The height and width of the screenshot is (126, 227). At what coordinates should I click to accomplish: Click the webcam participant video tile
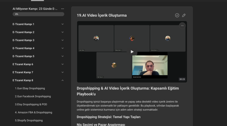pos(150,65)
